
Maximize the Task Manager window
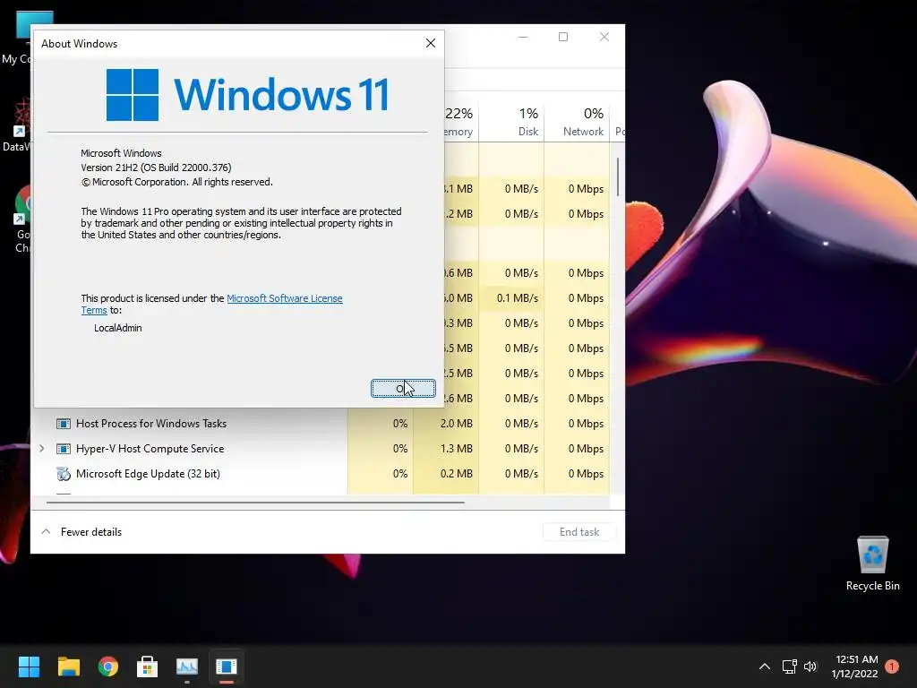pyautogui.click(x=563, y=37)
